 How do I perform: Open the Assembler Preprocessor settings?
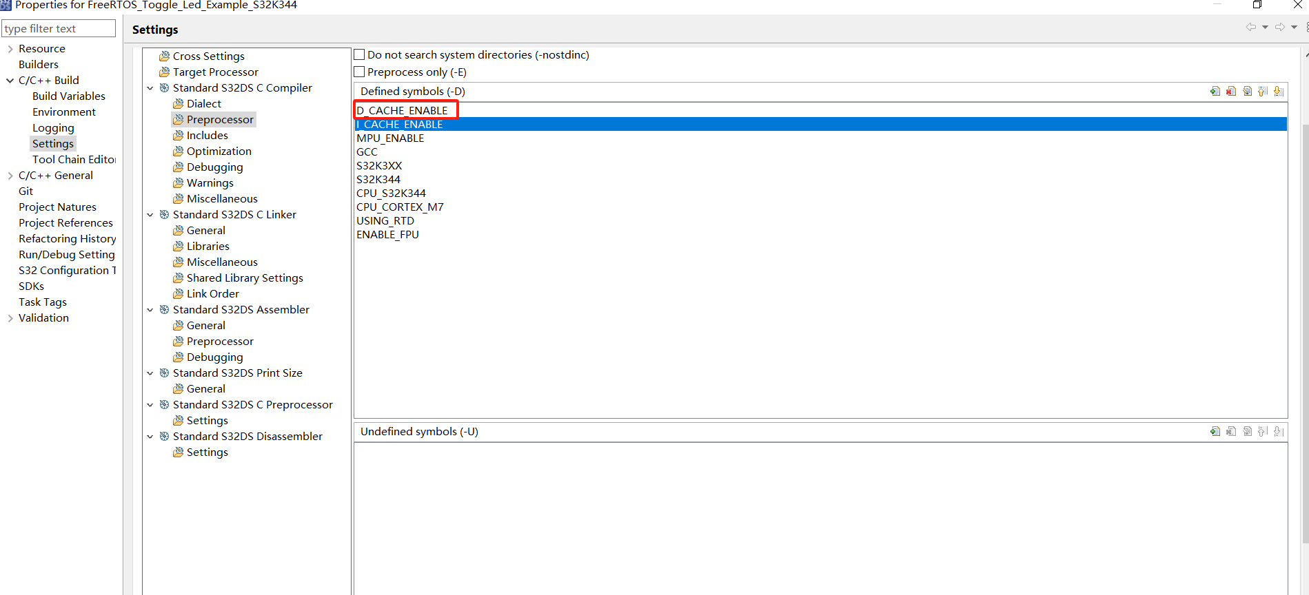click(220, 341)
